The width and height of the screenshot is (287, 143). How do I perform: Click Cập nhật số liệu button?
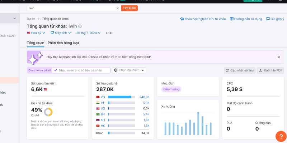point(240,70)
